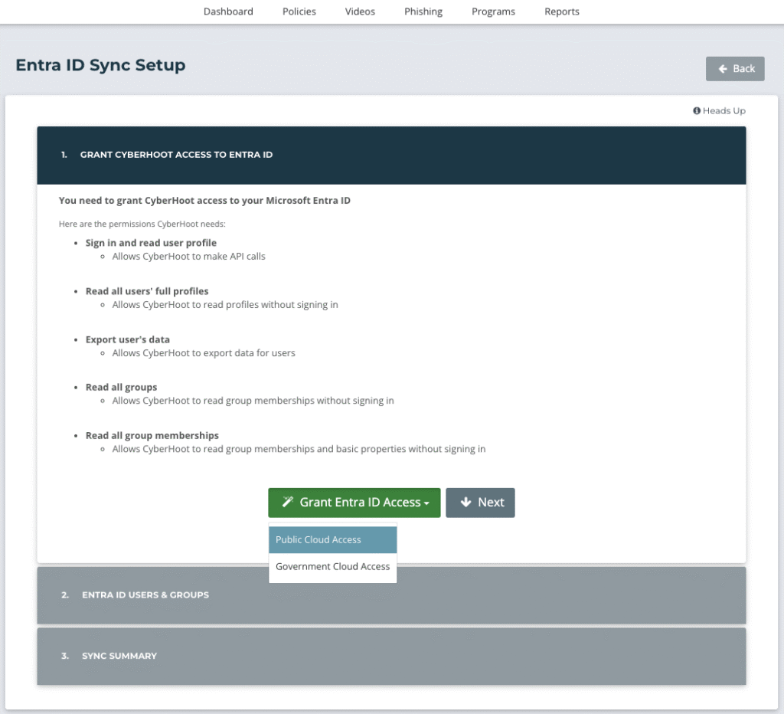Open the Heads Up link
The width and height of the screenshot is (784, 714).
click(x=720, y=110)
